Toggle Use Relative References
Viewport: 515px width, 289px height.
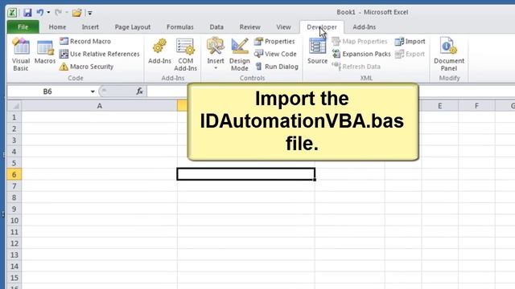[x=99, y=54]
